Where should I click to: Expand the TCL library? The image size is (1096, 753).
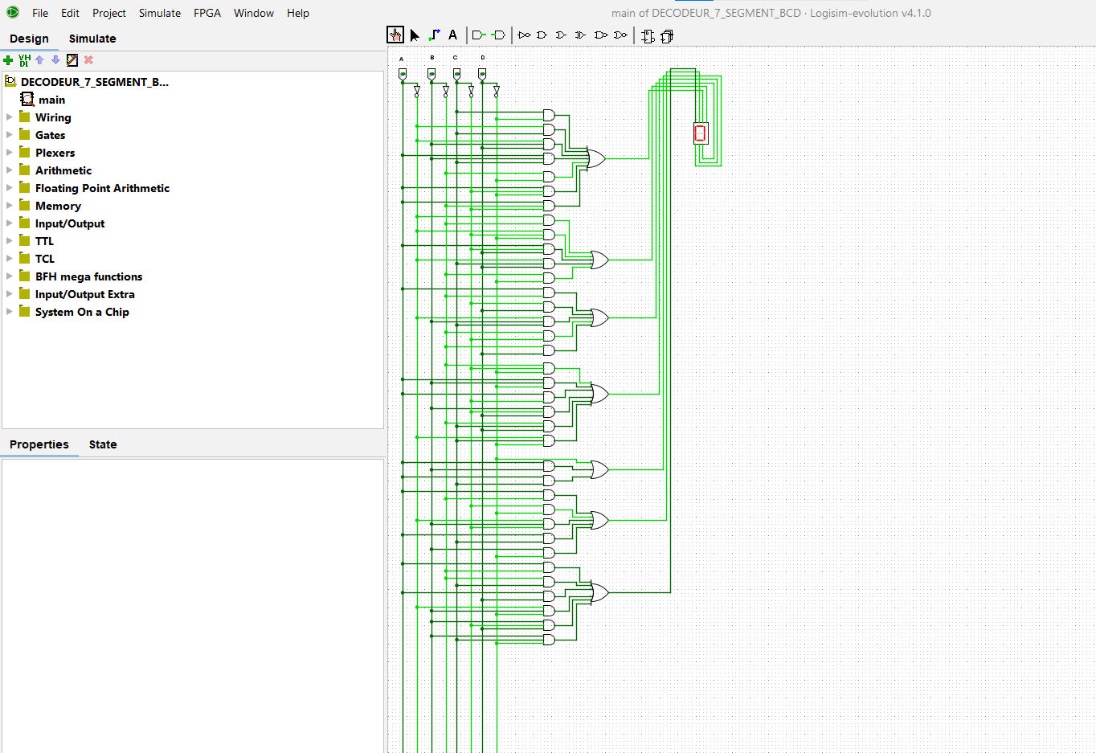pyautogui.click(x=10, y=259)
